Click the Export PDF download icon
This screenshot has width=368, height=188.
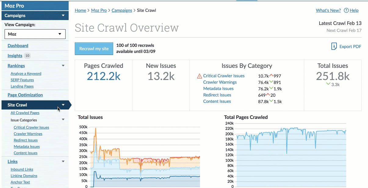(x=334, y=47)
